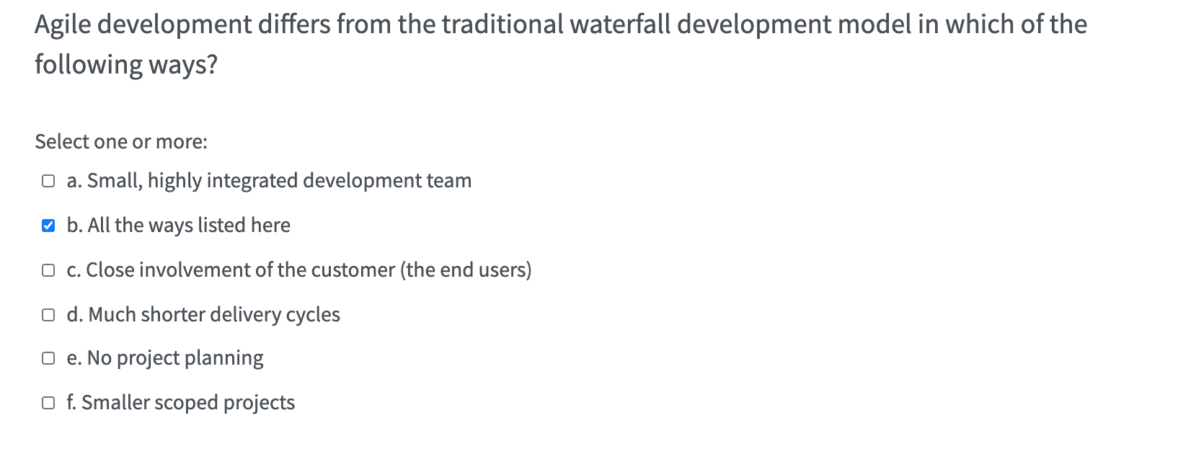
Task: Check option d, Much shorter delivery cycles
Action: (x=48, y=313)
